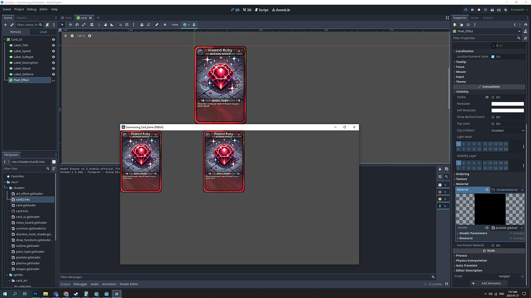Open the Shader Editor bottom panel
This screenshot has height=298, width=531.
click(128, 284)
